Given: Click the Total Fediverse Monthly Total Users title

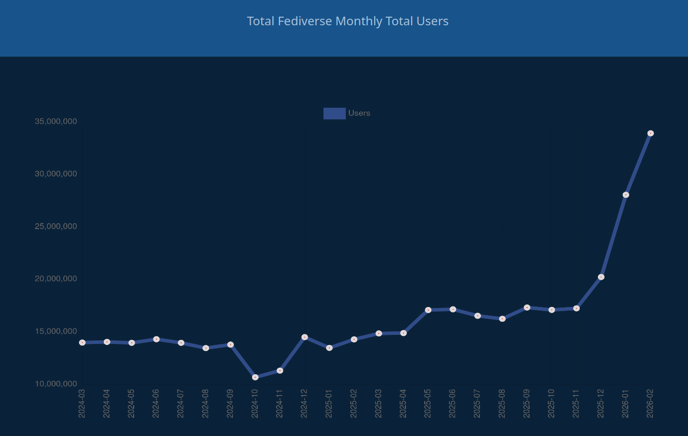Looking at the screenshot, I should [347, 21].
